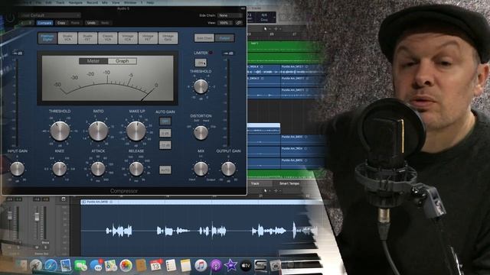Viewport: 490px width, 275px height.
Task: Open the Edit menu
Action: pyautogui.click(x=49, y=2)
